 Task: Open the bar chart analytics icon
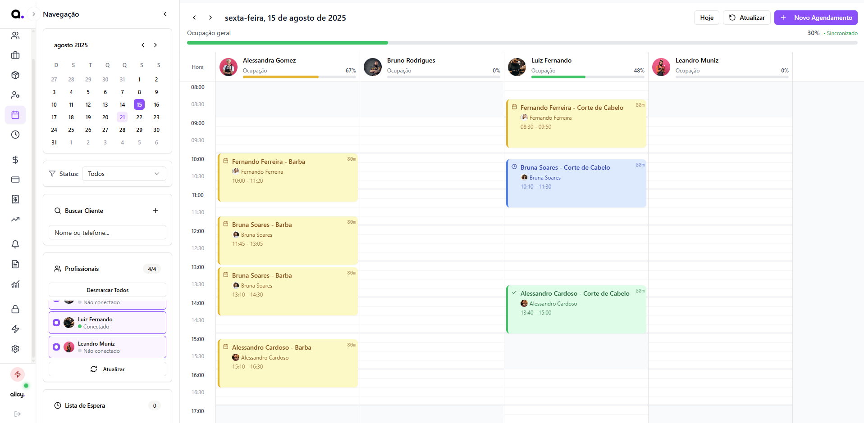coord(15,284)
